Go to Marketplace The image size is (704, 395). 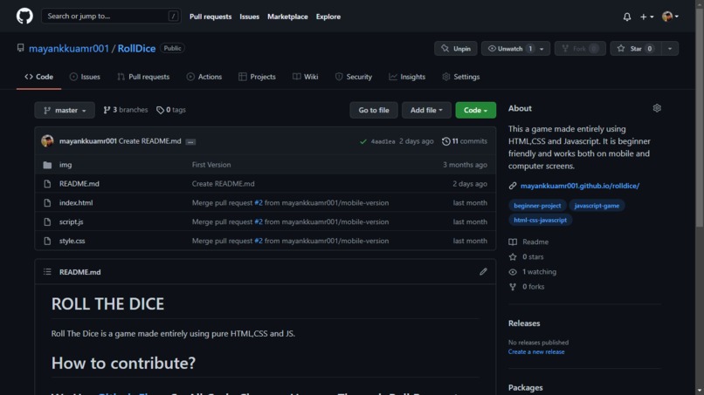(x=287, y=17)
